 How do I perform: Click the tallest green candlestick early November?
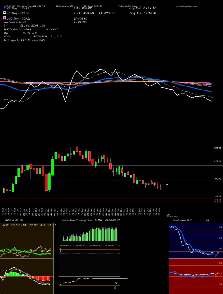[53, 167]
